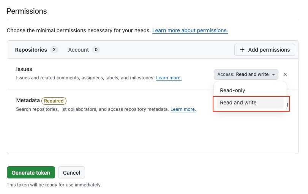Image resolution: width=308 pixels, height=194 pixels.
Task: Click the Permissions section heading
Action: 27,11
